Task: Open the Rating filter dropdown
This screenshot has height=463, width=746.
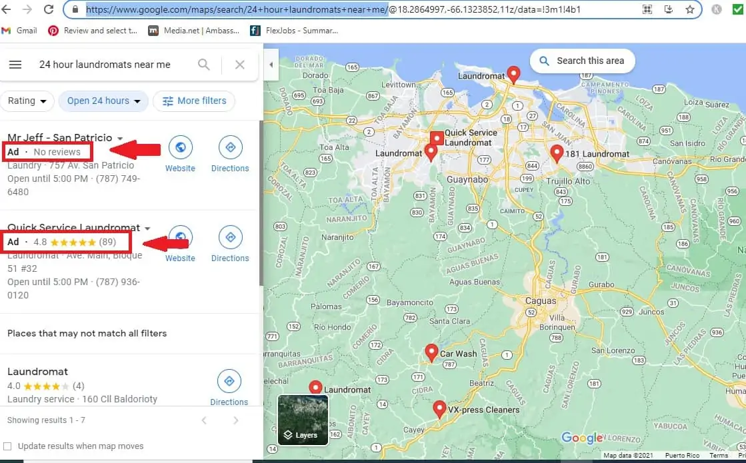Action: pyautogui.click(x=27, y=101)
